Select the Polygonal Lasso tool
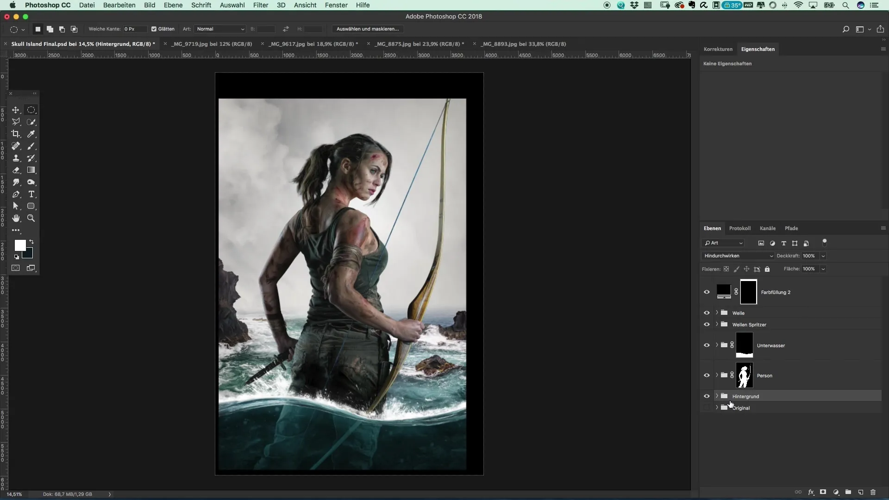The width and height of the screenshot is (889, 500). 16,122
